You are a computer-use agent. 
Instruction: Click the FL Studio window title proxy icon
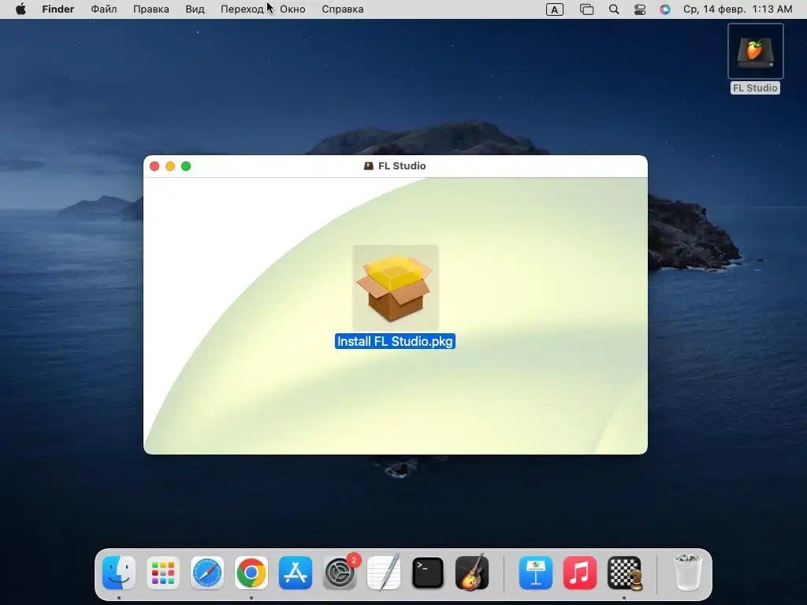click(369, 166)
